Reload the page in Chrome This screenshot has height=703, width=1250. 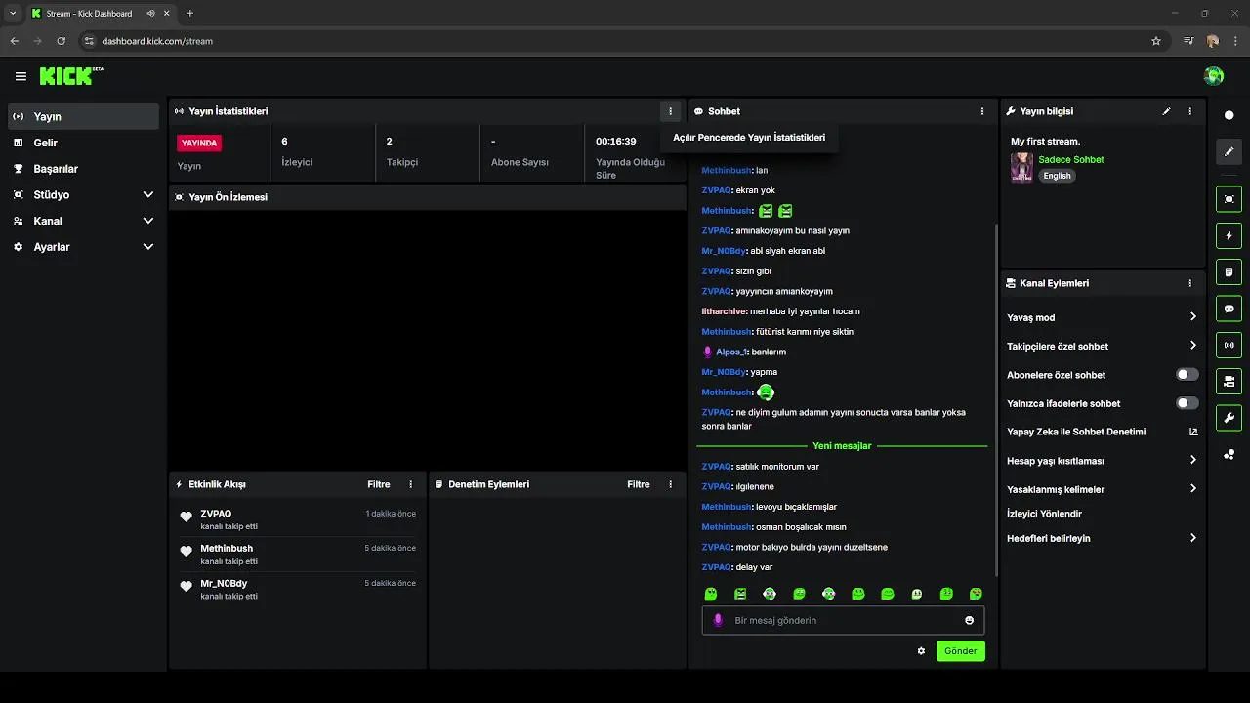61,41
